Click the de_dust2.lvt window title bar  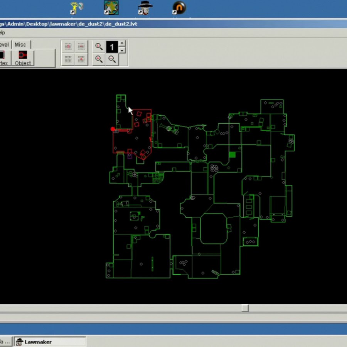[x=173, y=24]
